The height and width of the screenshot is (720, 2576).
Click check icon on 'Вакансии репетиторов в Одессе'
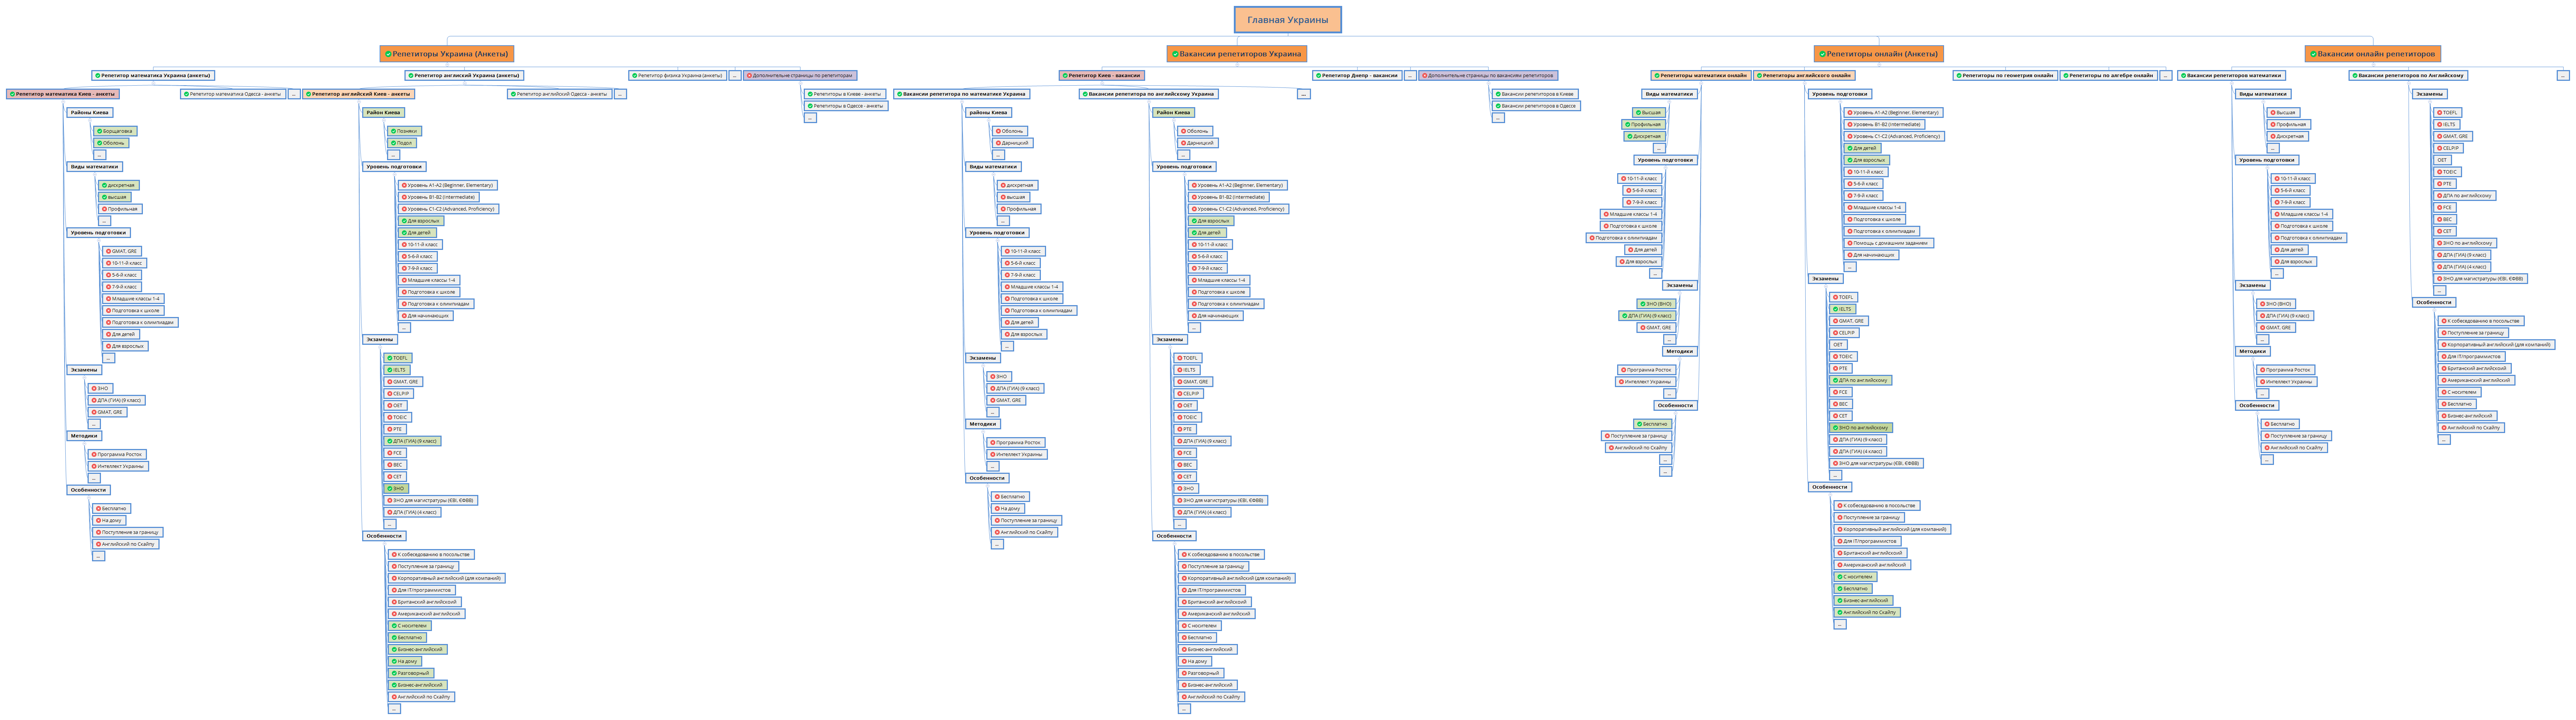coord(1498,106)
